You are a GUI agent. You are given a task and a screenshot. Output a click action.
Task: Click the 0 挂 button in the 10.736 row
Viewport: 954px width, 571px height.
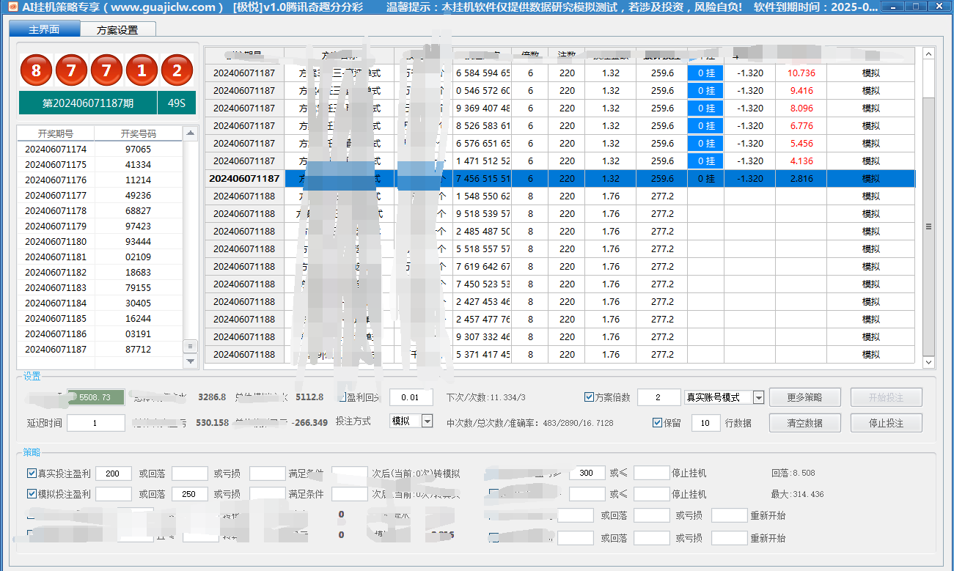[x=705, y=73]
